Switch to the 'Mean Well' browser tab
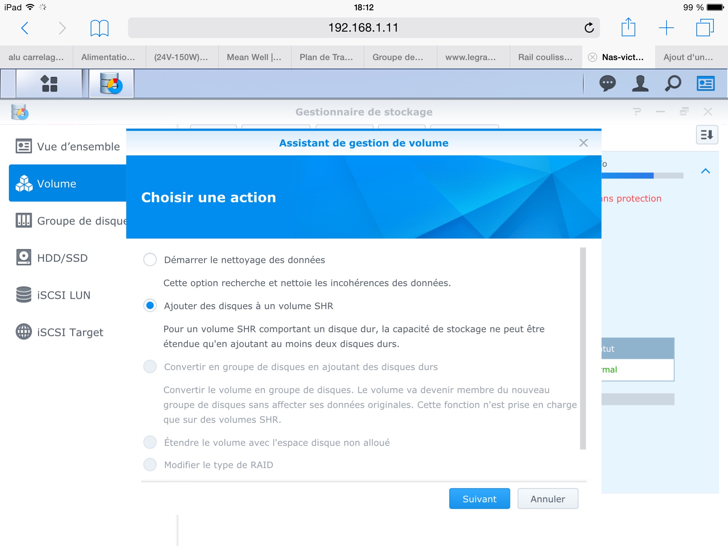Viewport: 728px width, 546px height. click(254, 57)
